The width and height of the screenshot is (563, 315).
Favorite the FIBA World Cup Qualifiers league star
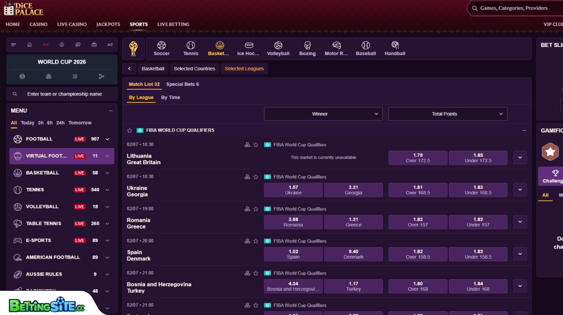[x=130, y=130]
